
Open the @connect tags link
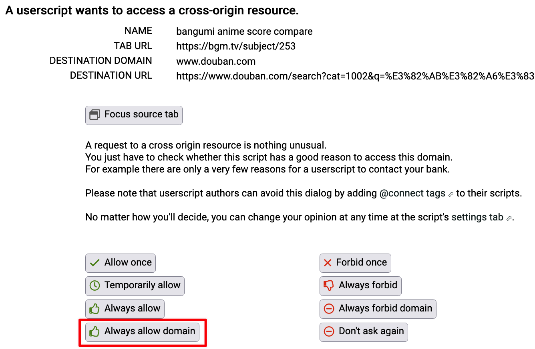(412, 194)
